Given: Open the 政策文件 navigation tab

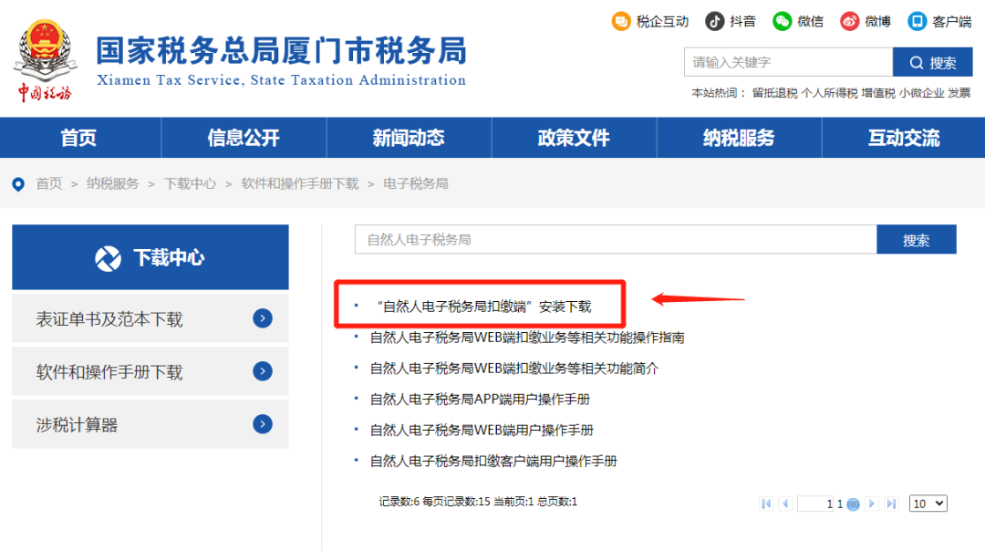Looking at the screenshot, I should [575, 138].
